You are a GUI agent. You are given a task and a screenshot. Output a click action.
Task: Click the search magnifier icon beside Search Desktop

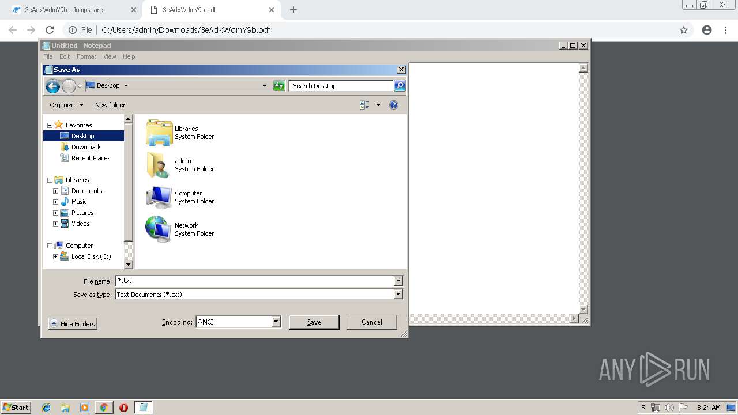point(400,86)
